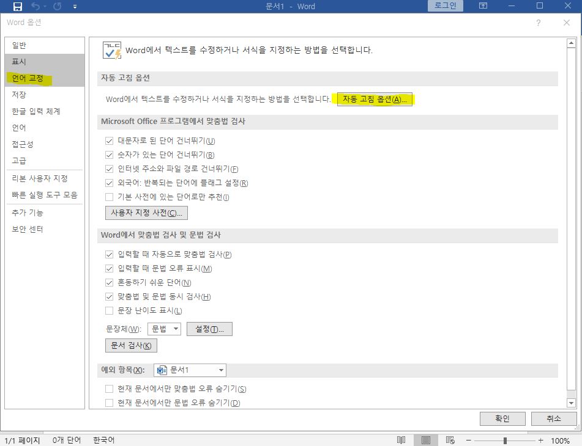Open the 보안 센터 category
Viewport: 582px width, 446px height.
(x=45, y=229)
